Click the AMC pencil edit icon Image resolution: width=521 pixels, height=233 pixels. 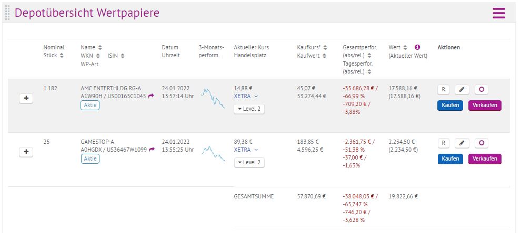pos(461,90)
